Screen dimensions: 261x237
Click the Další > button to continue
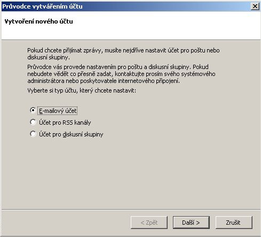coord(191,223)
